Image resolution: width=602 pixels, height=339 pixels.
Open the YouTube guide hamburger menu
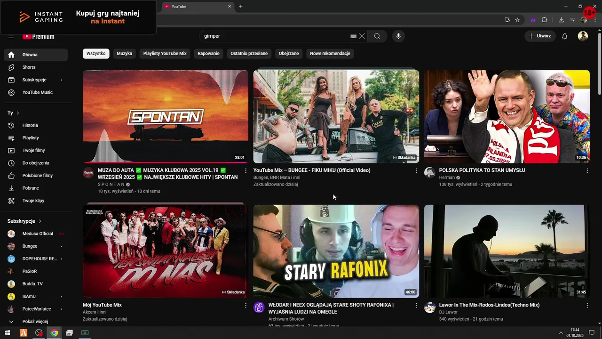click(x=11, y=36)
